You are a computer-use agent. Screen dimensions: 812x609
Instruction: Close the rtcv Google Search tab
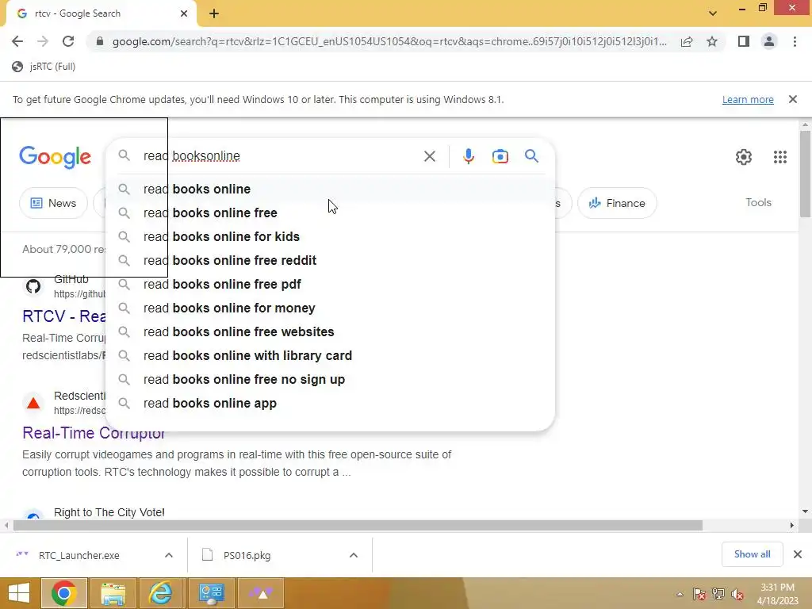point(184,13)
